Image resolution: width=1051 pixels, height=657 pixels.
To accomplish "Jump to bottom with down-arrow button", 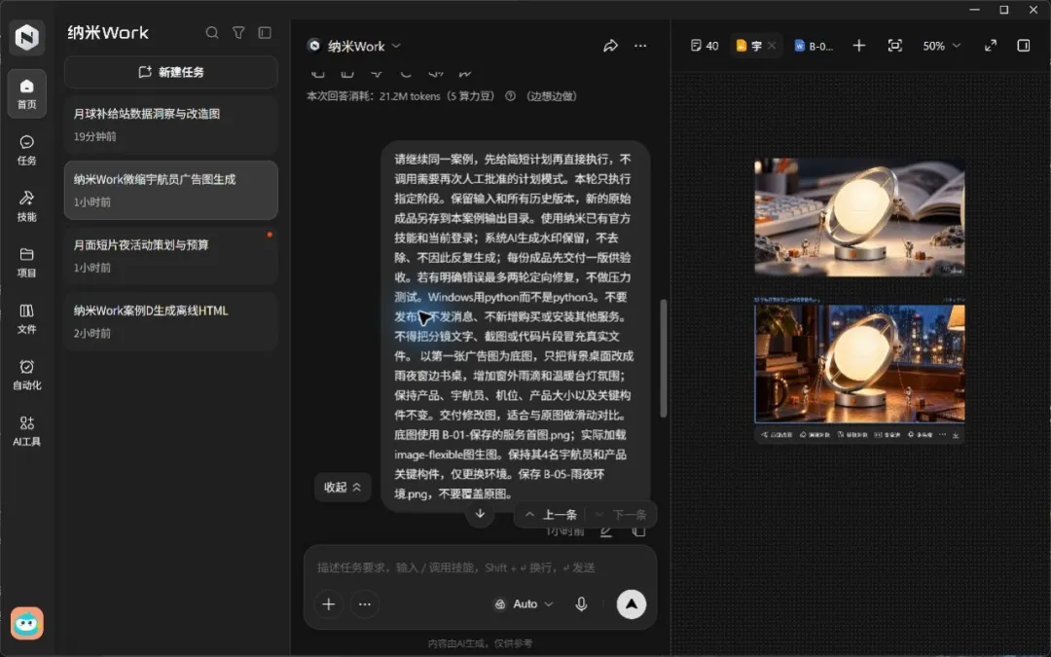I will click(x=480, y=514).
